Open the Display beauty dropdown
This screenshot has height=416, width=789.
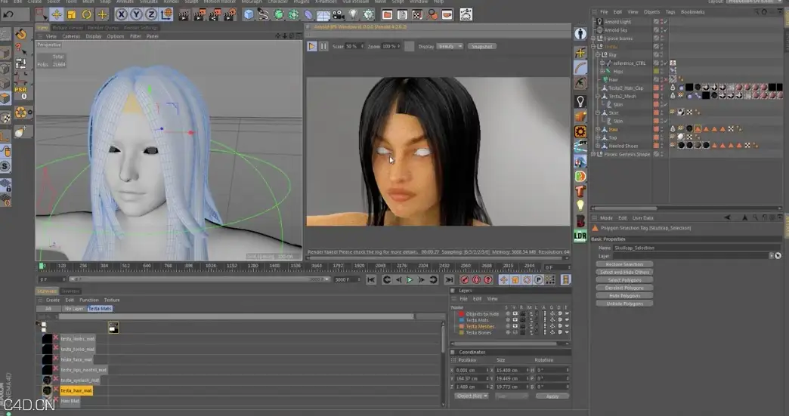click(450, 46)
